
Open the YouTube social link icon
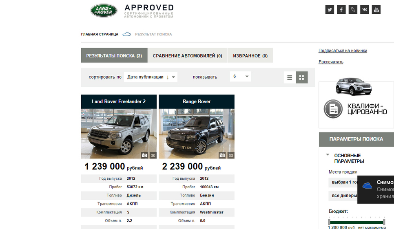click(x=376, y=10)
